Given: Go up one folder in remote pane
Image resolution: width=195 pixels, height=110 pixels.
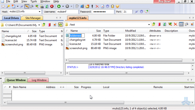Looking at the screenshot, I should point(154,25).
